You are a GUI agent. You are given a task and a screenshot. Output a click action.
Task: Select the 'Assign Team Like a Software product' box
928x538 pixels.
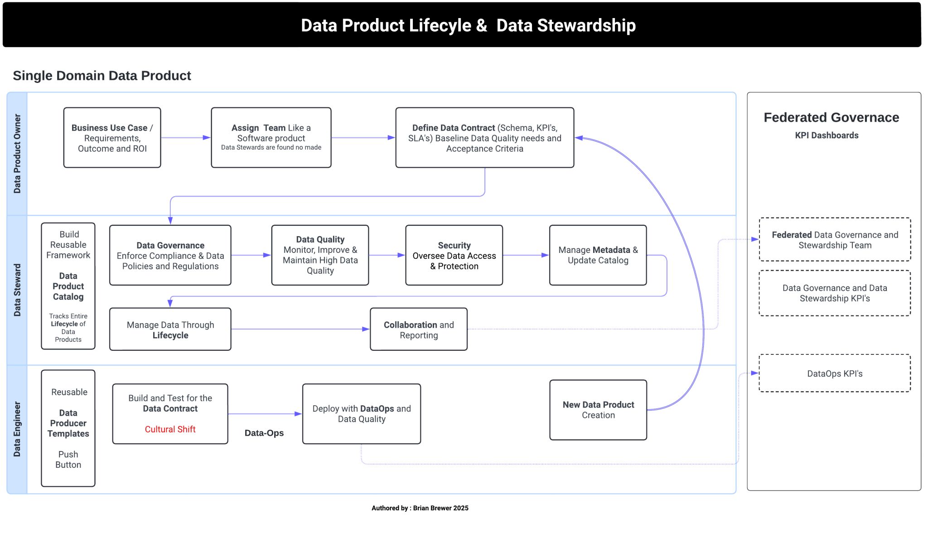click(x=271, y=138)
